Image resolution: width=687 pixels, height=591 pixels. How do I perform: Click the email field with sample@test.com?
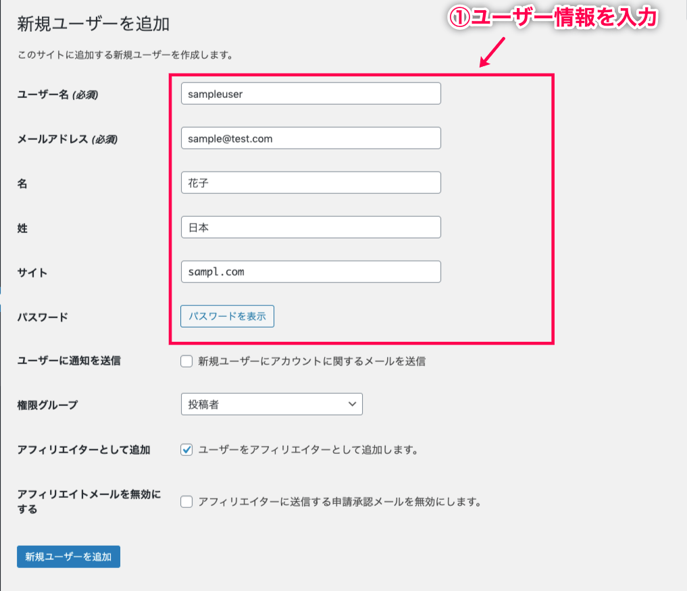coord(311,138)
